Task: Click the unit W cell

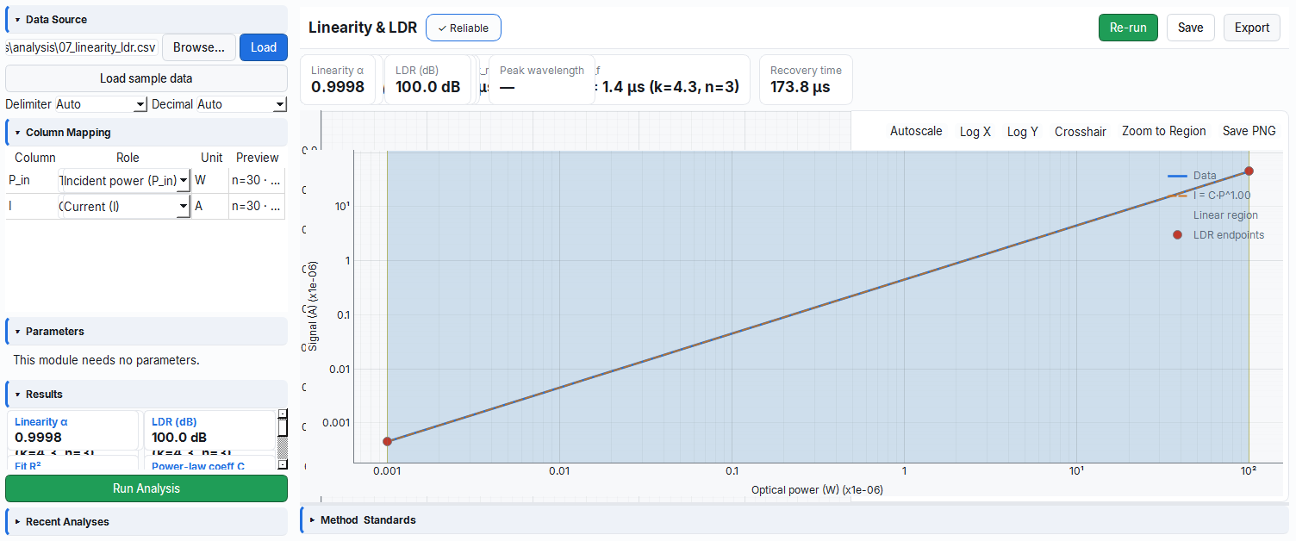Action: pyautogui.click(x=210, y=180)
